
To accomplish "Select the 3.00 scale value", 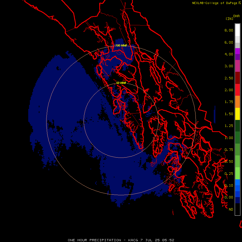I will coord(229,66).
